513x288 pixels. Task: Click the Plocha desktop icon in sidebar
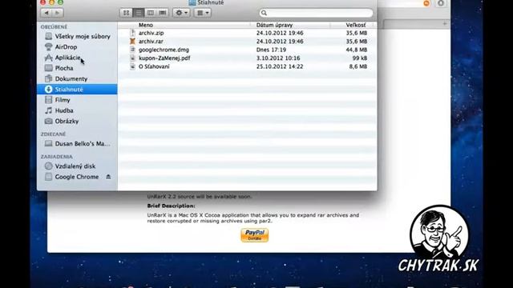click(x=48, y=68)
